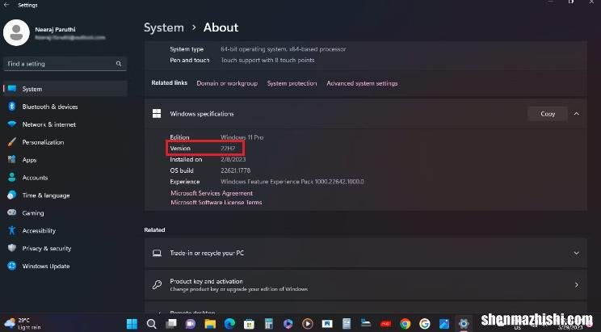601x332 pixels.
Task: Click the Settings gear on the taskbar
Action: [x=464, y=324]
